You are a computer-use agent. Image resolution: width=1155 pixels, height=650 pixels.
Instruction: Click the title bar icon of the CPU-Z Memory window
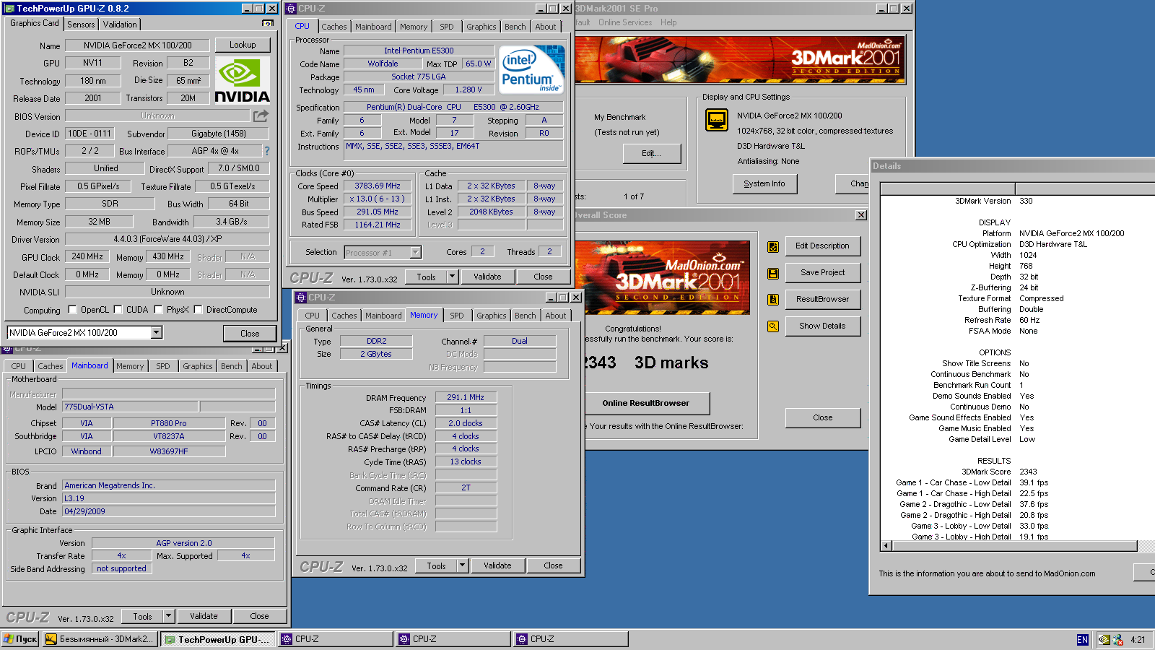[x=301, y=298]
